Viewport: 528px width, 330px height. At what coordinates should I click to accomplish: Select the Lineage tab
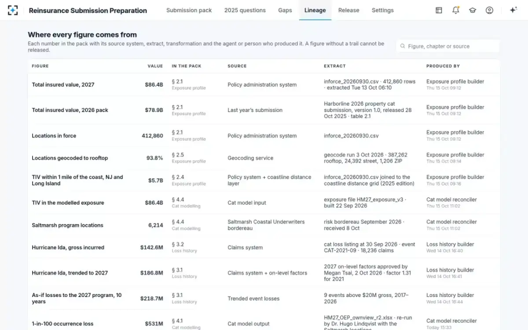[x=315, y=10]
